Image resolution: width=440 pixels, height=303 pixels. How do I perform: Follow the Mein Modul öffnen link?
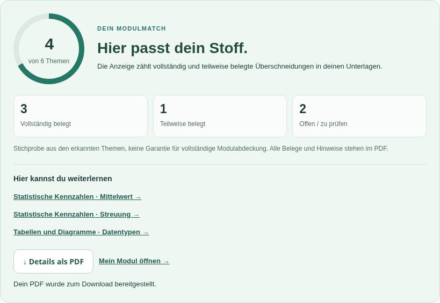point(134,261)
